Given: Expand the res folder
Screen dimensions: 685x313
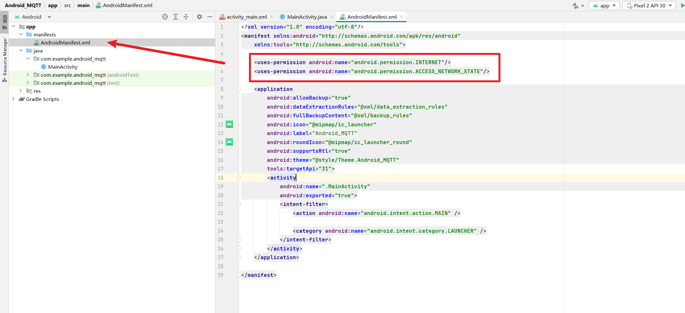Looking at the screenshot, I should tap(21, 91).
